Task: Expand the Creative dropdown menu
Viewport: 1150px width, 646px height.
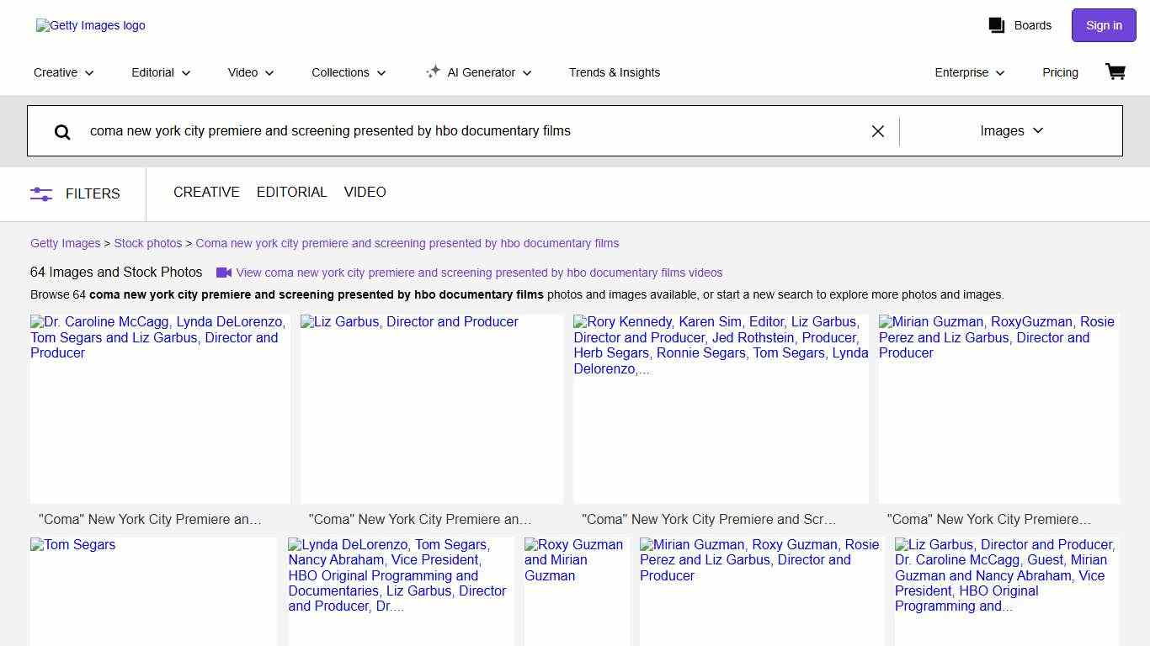Action: click(63, 72)
